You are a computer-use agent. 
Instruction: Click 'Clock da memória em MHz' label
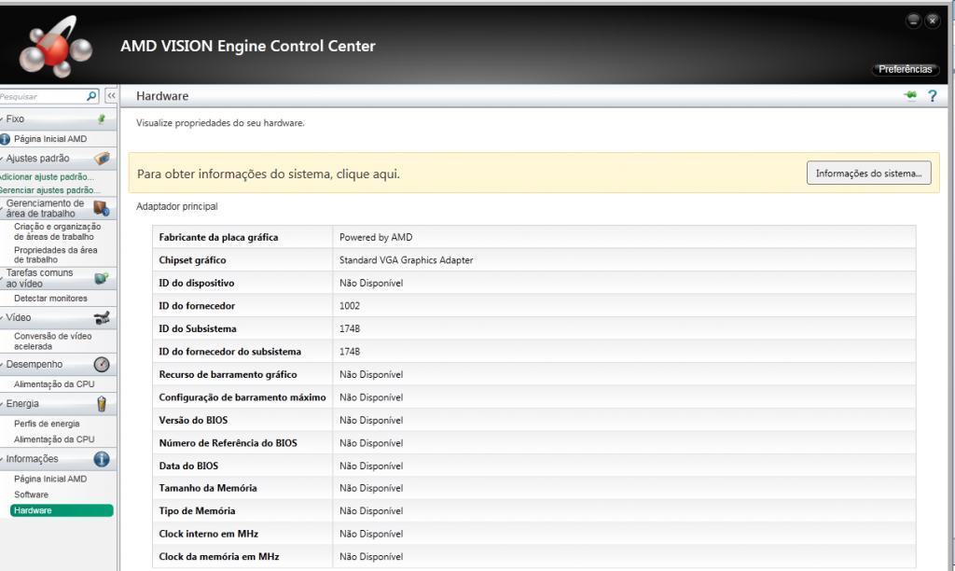tap(218, 557)
